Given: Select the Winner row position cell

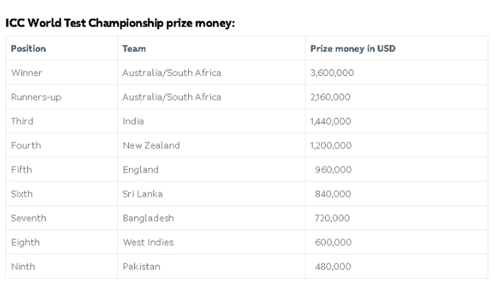Looking at the screenshot, I should pyautogui.click(x=27, y=73).
